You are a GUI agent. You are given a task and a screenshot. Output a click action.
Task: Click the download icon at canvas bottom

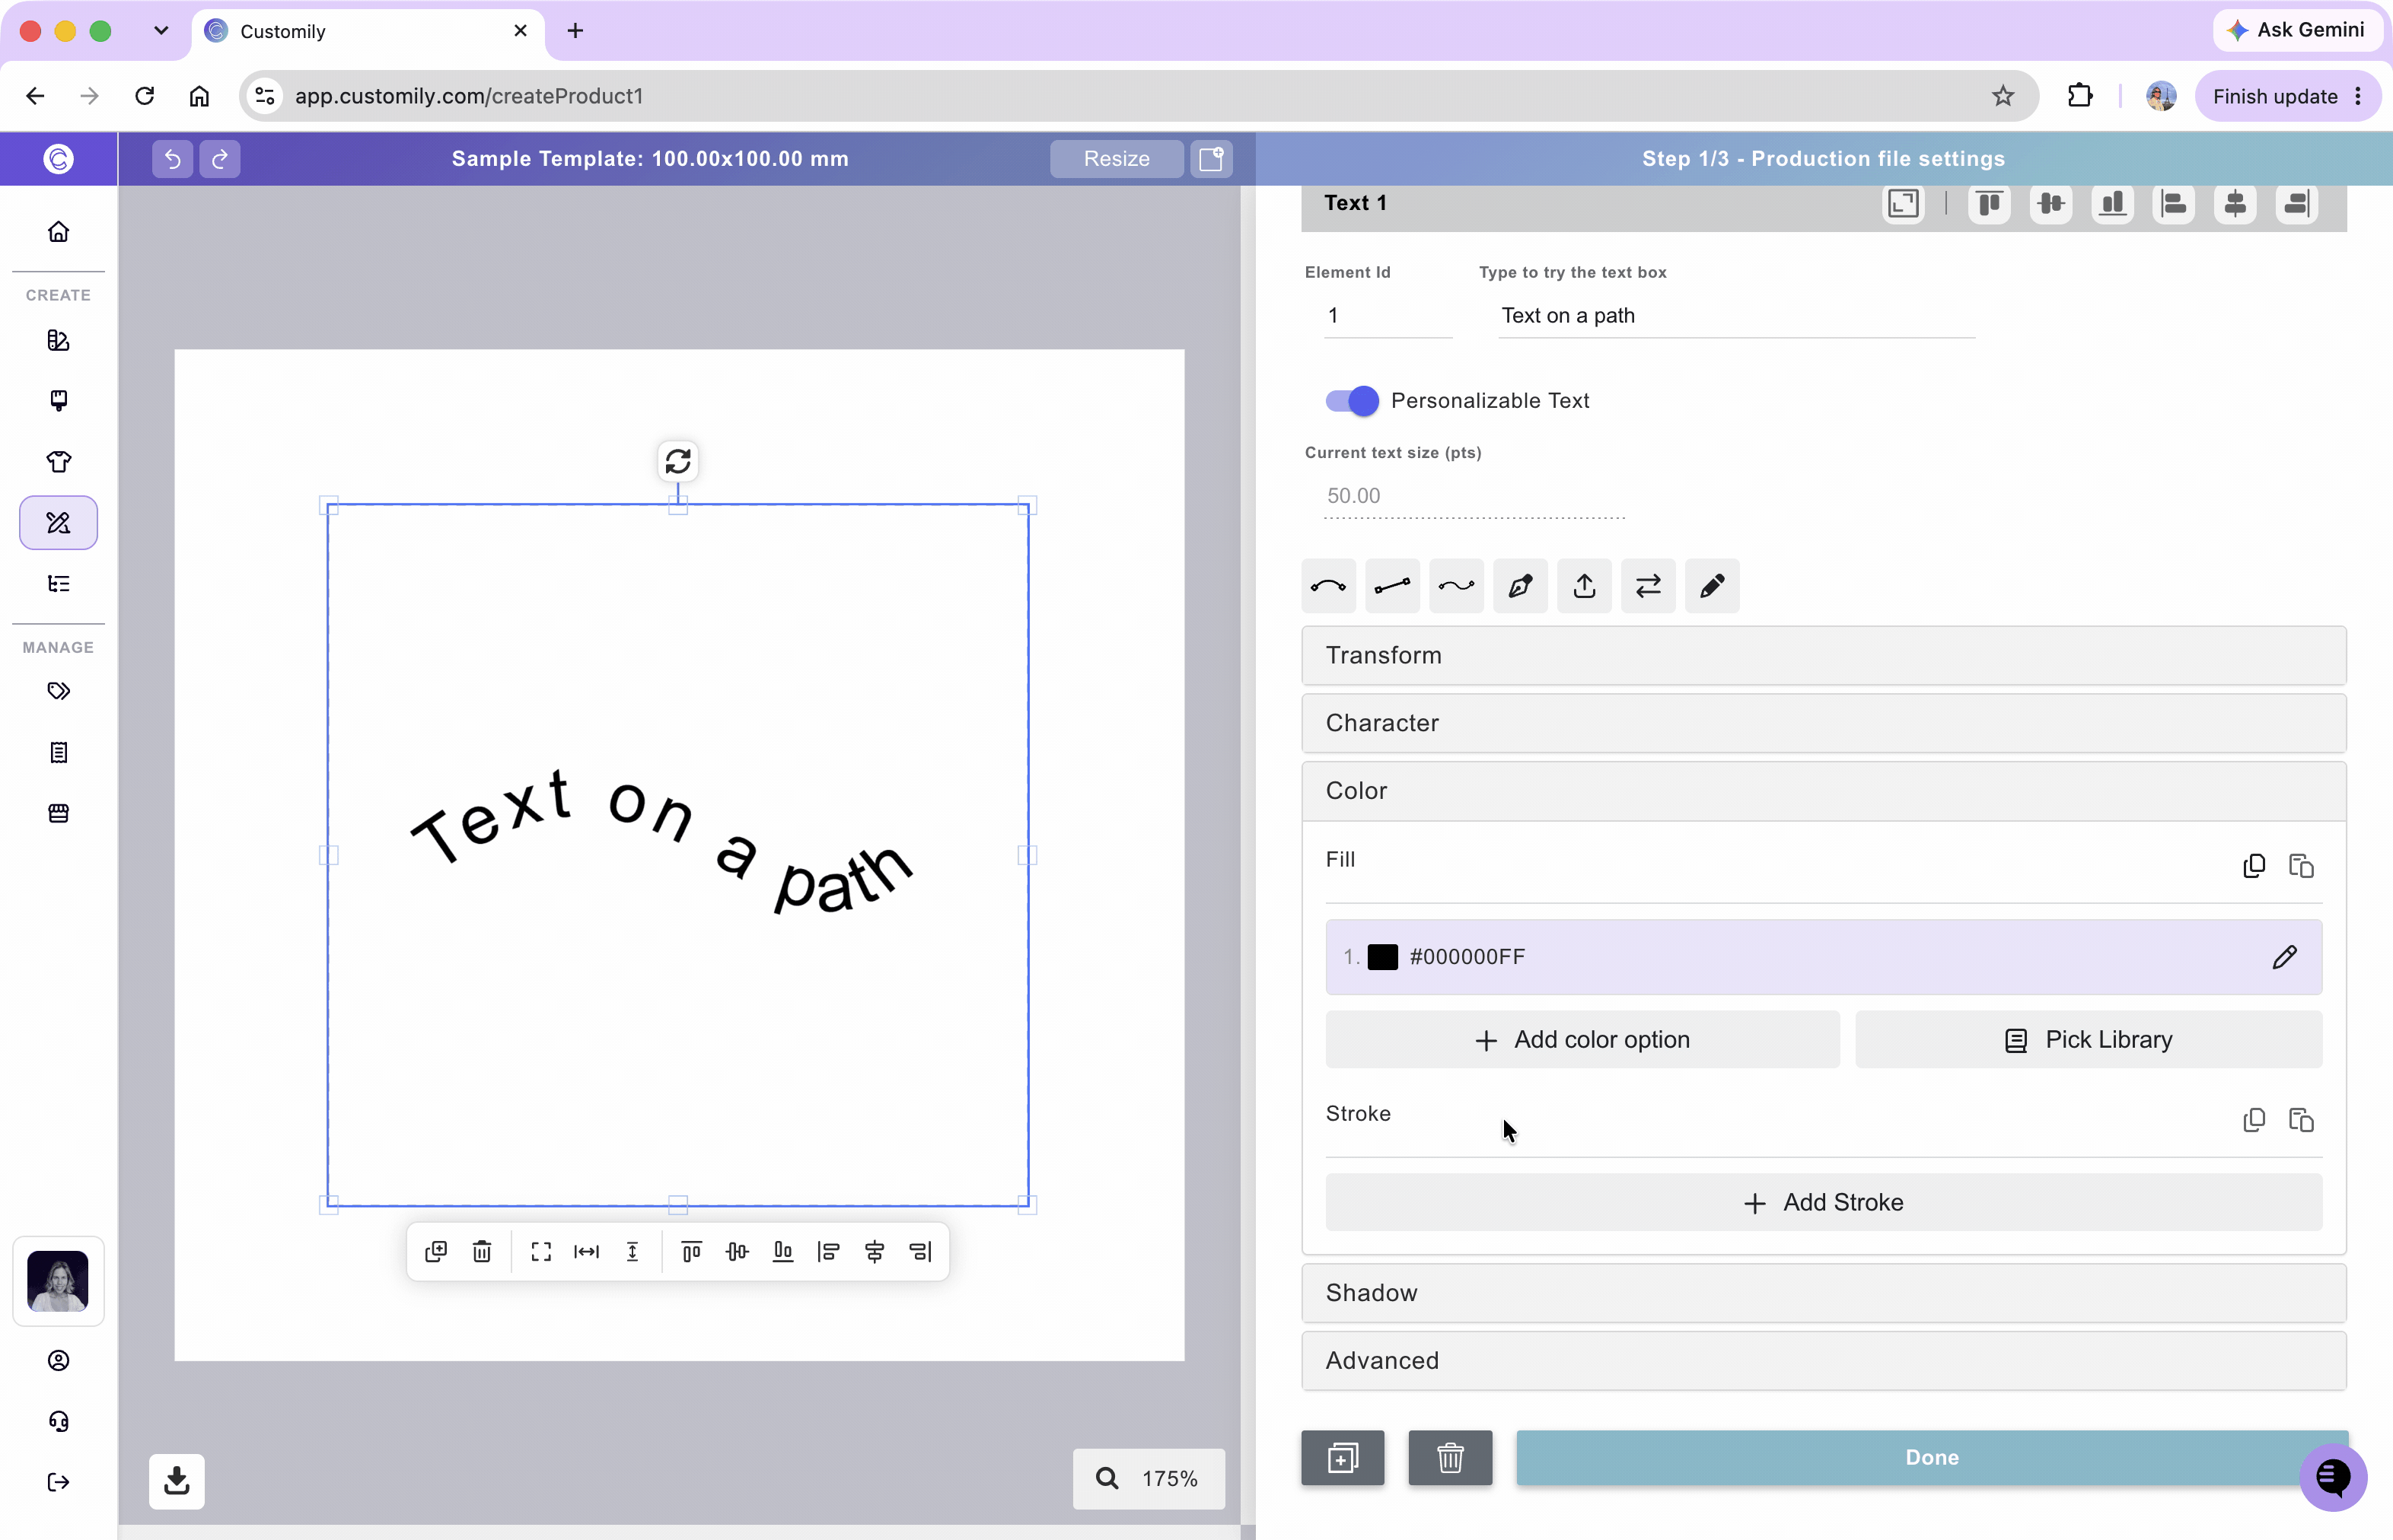177,1480
